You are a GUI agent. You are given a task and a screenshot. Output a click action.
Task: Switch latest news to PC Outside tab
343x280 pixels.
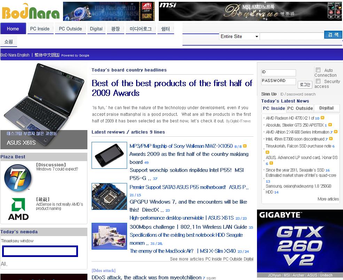click(x=300, y=108)
